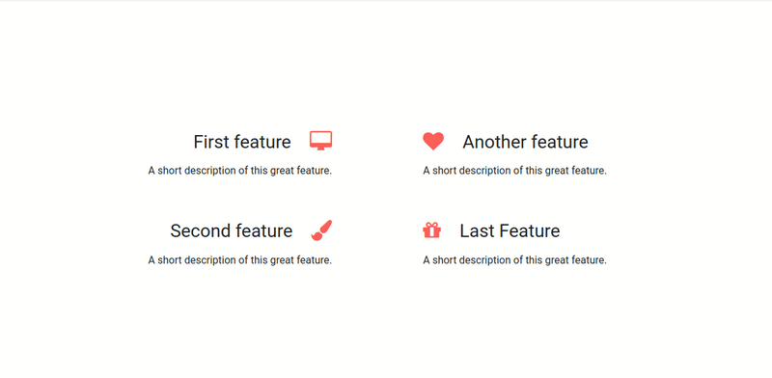The image size is (772, 378).
Task: Click the description under First feature
Action: click(x=239, y=171)
